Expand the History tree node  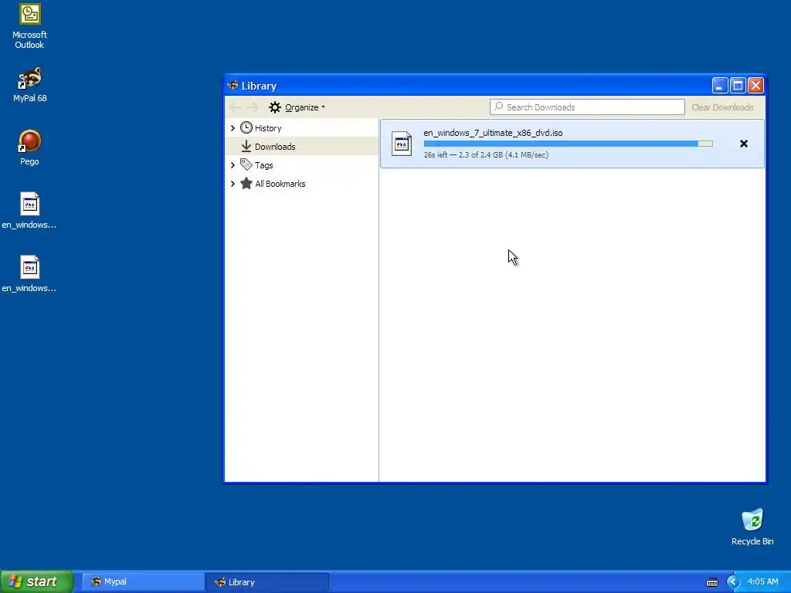[x=233, y=128]
